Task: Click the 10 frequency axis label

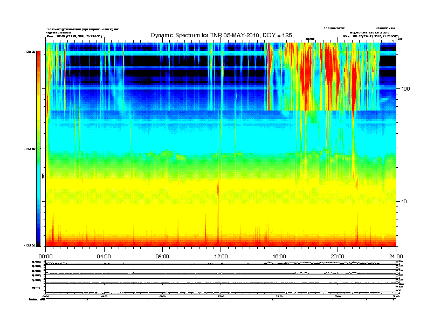Action: click(x=404, y=202)
